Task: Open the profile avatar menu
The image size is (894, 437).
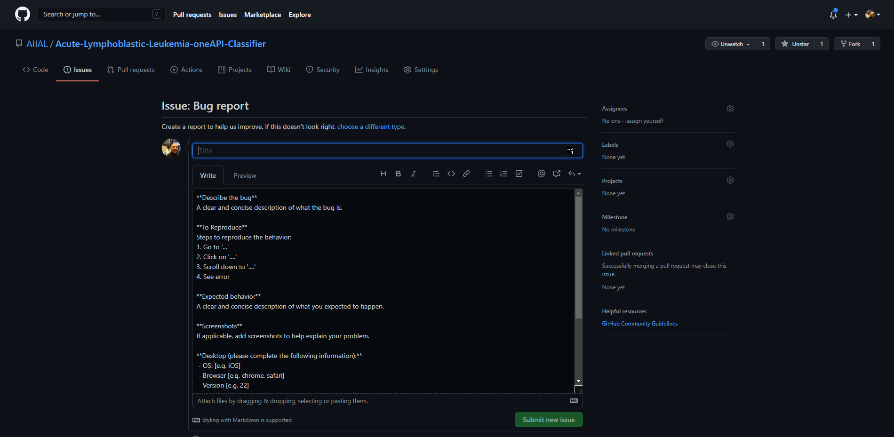Action: [873, 15]
